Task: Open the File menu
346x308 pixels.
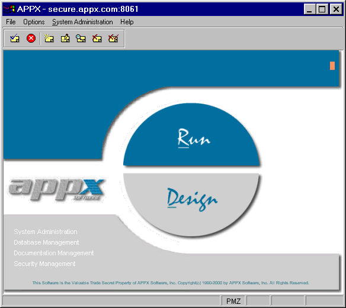Action: point(11,22)
